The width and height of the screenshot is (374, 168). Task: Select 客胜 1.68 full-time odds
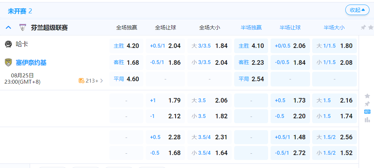(x=126, y=63)
